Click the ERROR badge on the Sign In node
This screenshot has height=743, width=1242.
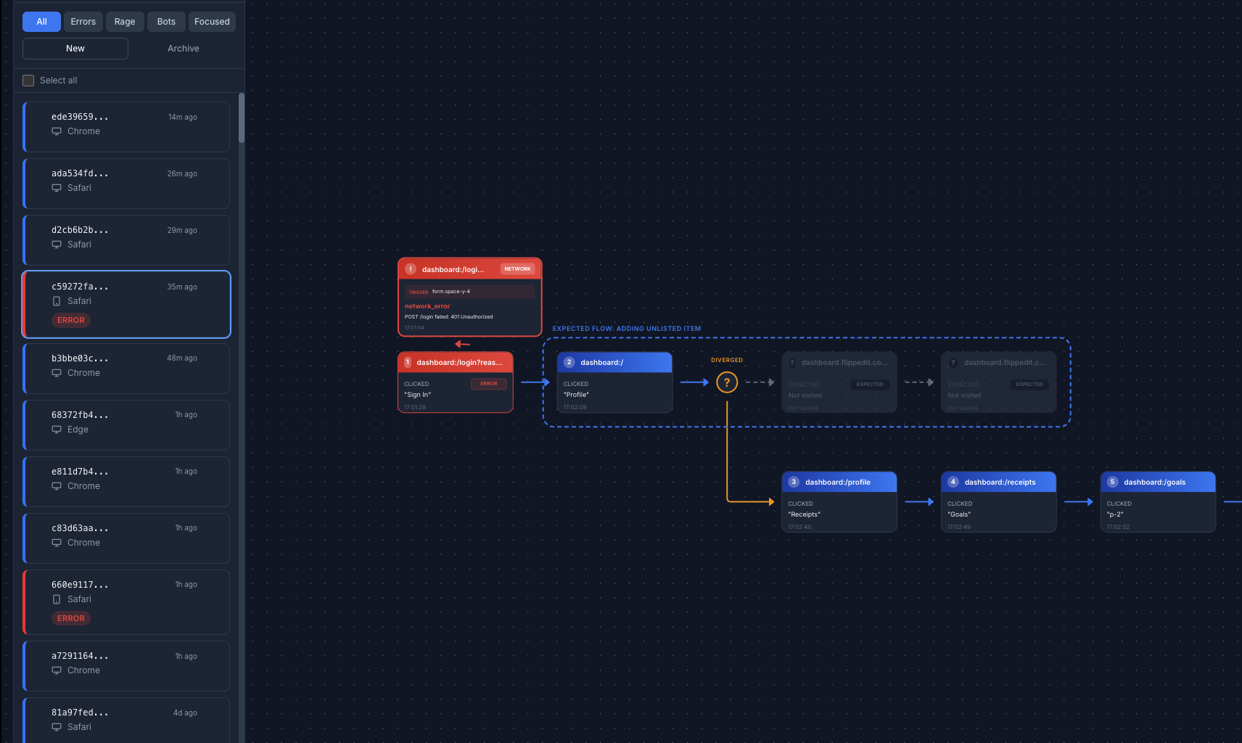pos(488,384)
